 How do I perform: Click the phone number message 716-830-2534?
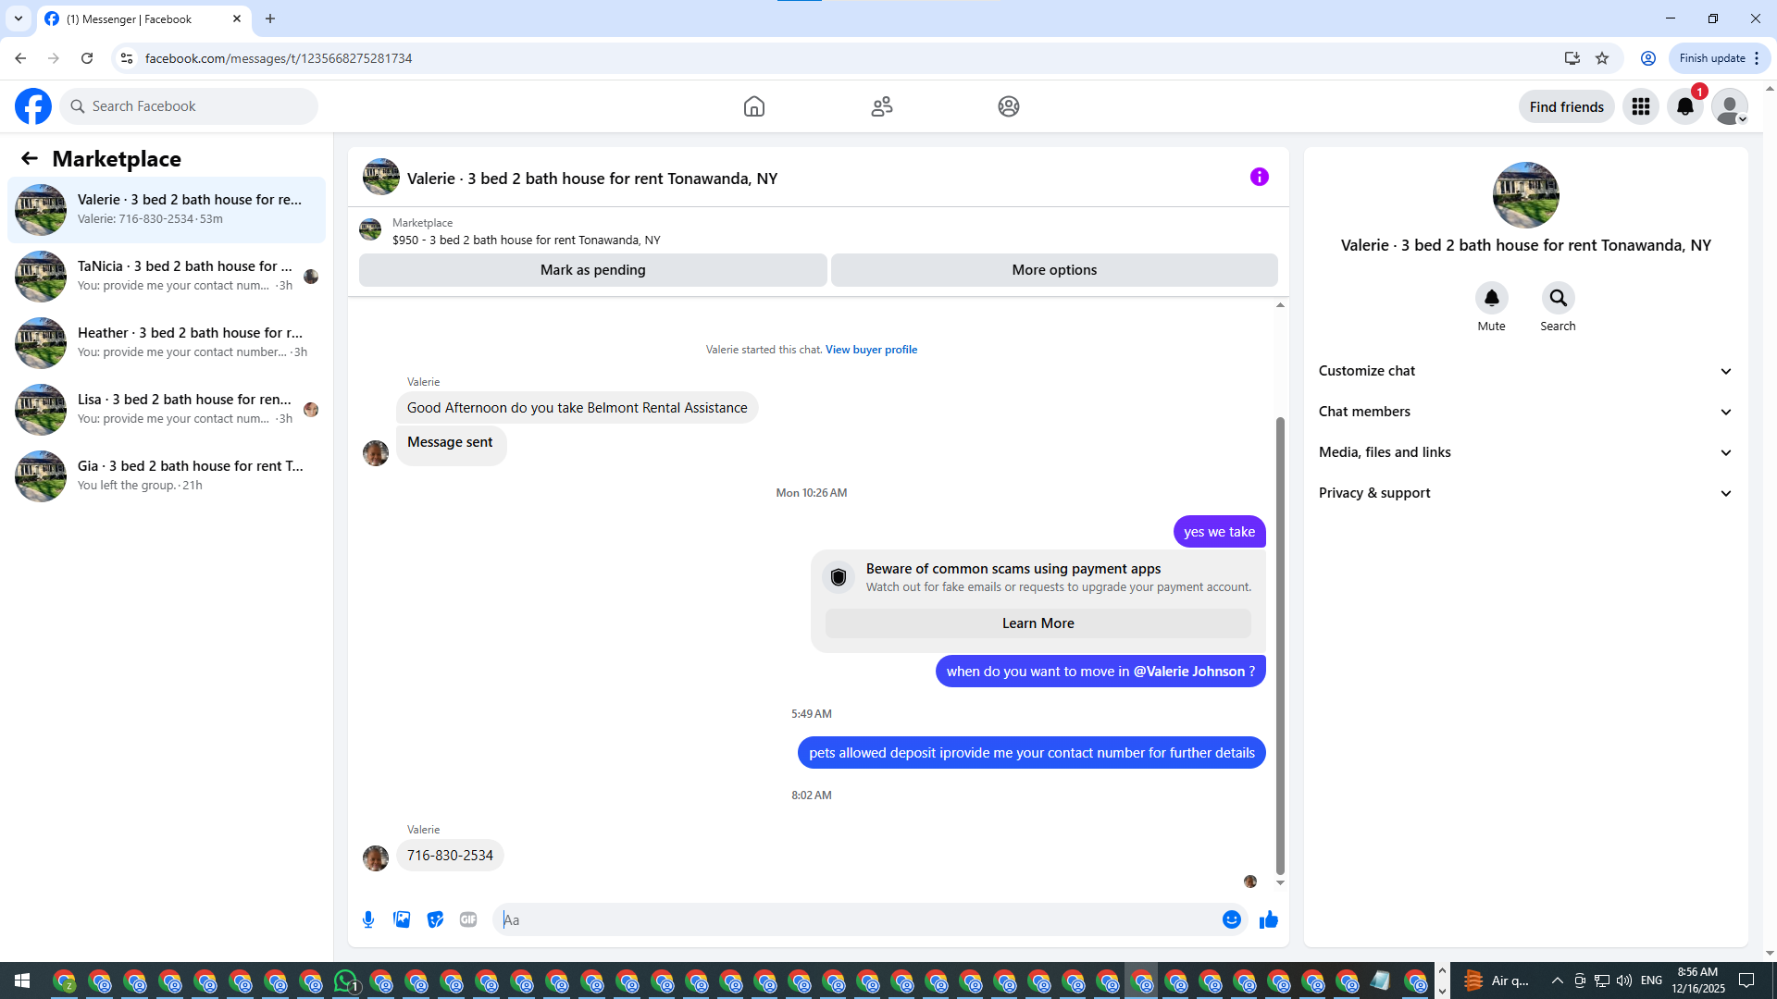450,856
